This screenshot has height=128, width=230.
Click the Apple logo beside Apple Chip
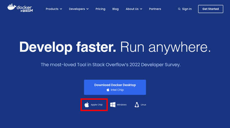(x=87, y=105)
